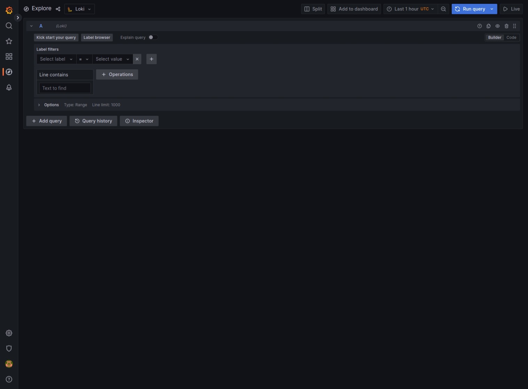Open the shield icon in sidebar

9,348
